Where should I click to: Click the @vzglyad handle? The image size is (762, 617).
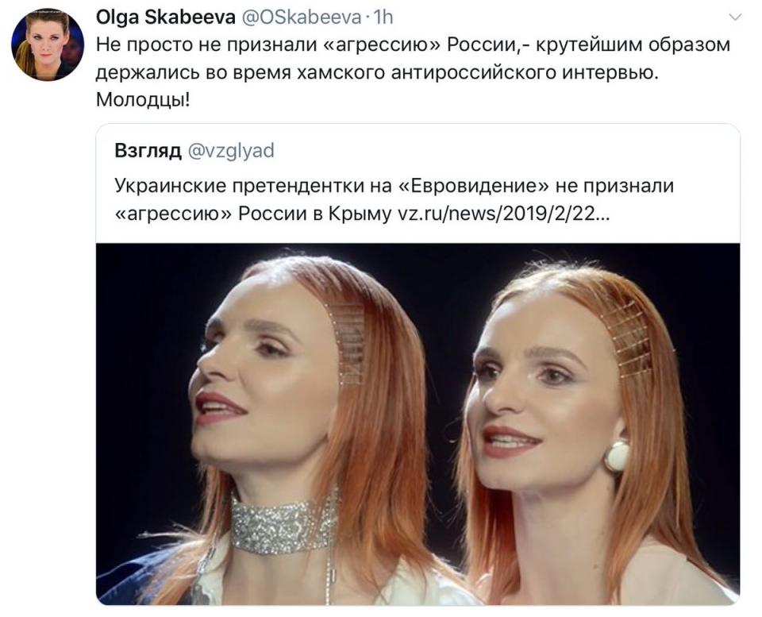(x=231, y=151)
